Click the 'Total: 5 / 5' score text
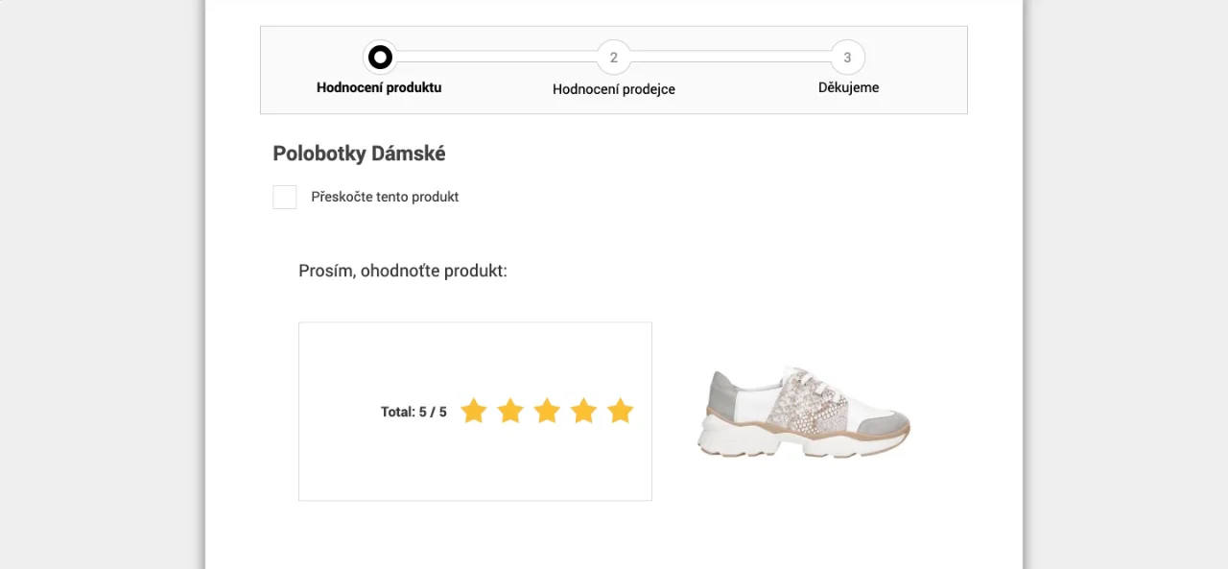 (x=413, y=412)
